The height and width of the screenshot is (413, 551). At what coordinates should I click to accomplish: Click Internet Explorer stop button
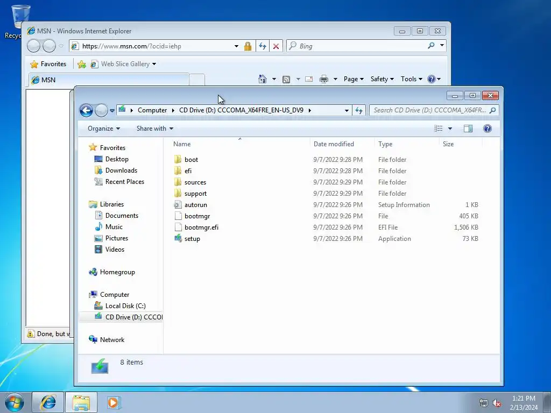click(276, 46)
